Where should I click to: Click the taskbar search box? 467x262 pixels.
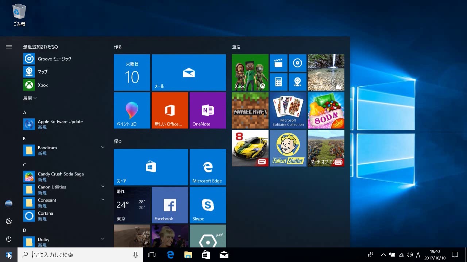(x=80, y=255)
